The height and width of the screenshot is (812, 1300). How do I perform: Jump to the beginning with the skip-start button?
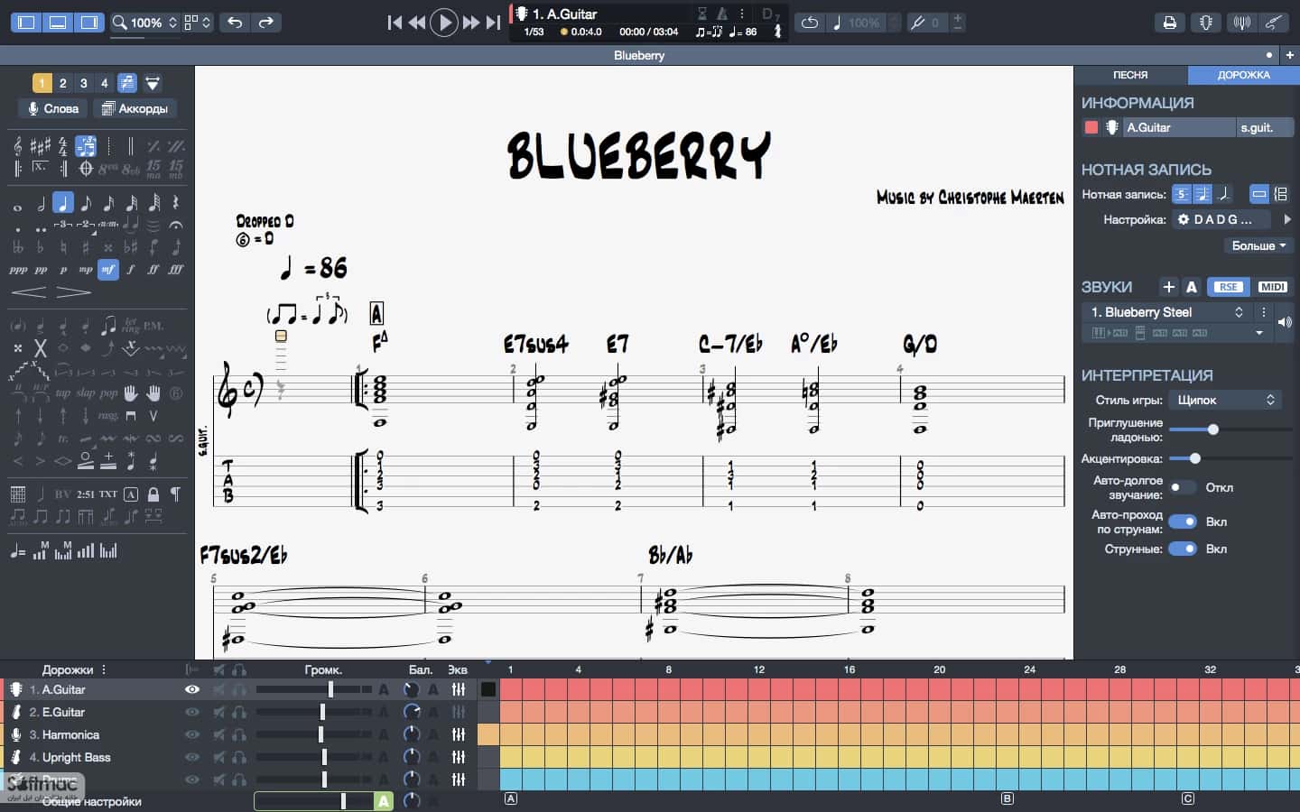pyautogui.click(x=395, y=23)
